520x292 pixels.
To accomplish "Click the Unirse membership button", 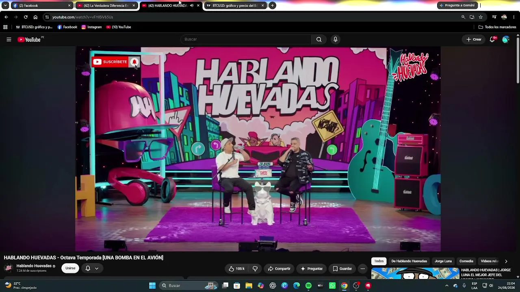I will (x=70, y=268).
